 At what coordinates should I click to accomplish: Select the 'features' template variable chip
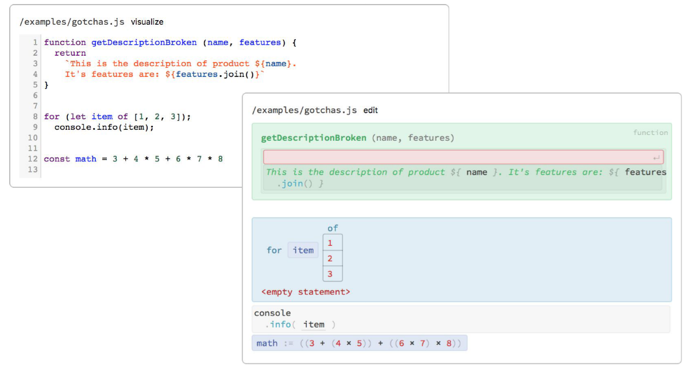pyautogui.click(x=645, y=172)
